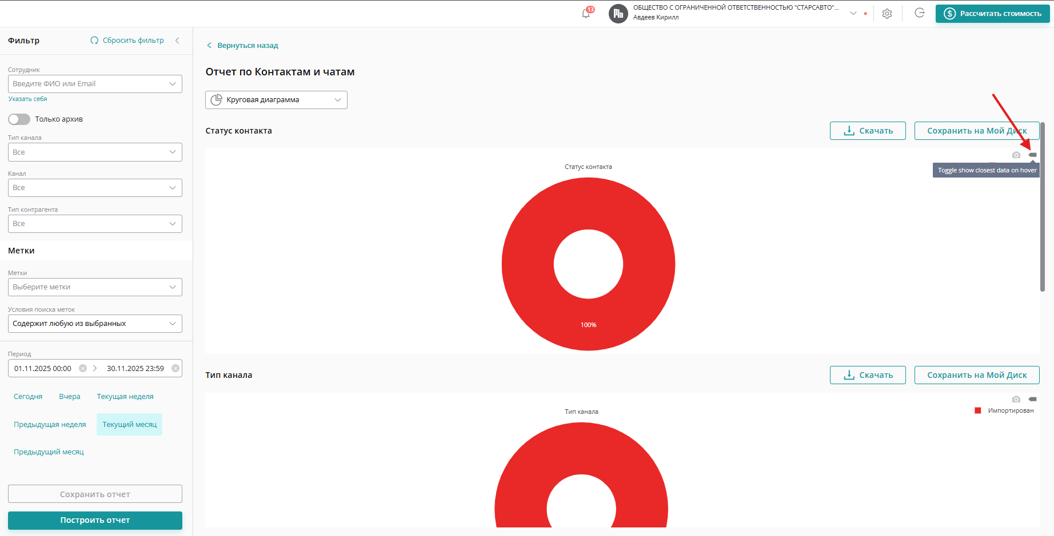Screen dimensions: 1054x536
Task: Open settings via the gear icon
Action: (887, 14)
